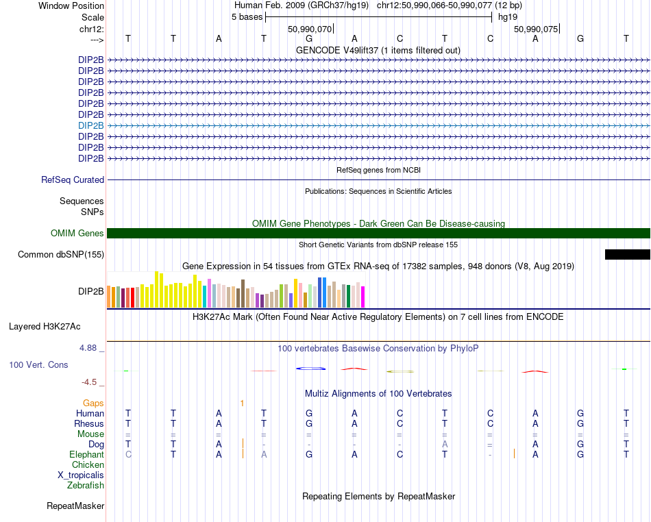Open the Gene Expression in 54 tissues GTEx title

[x=378, y=266]
